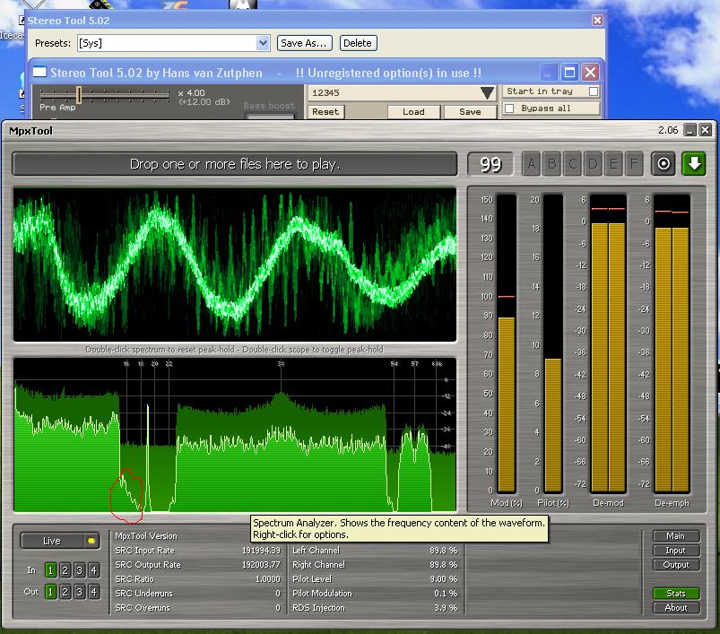
Task: Click Save As... in Stereo Tool
Action: click(x=304, y=43)
